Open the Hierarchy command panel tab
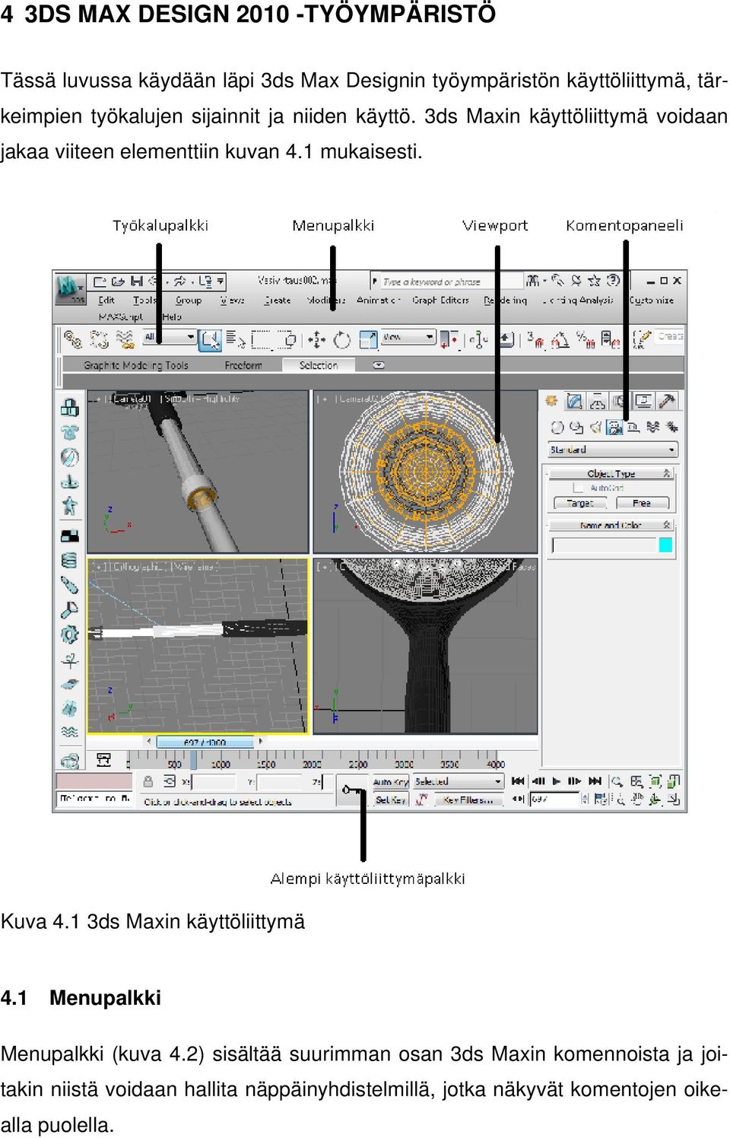 click(598, 401)
